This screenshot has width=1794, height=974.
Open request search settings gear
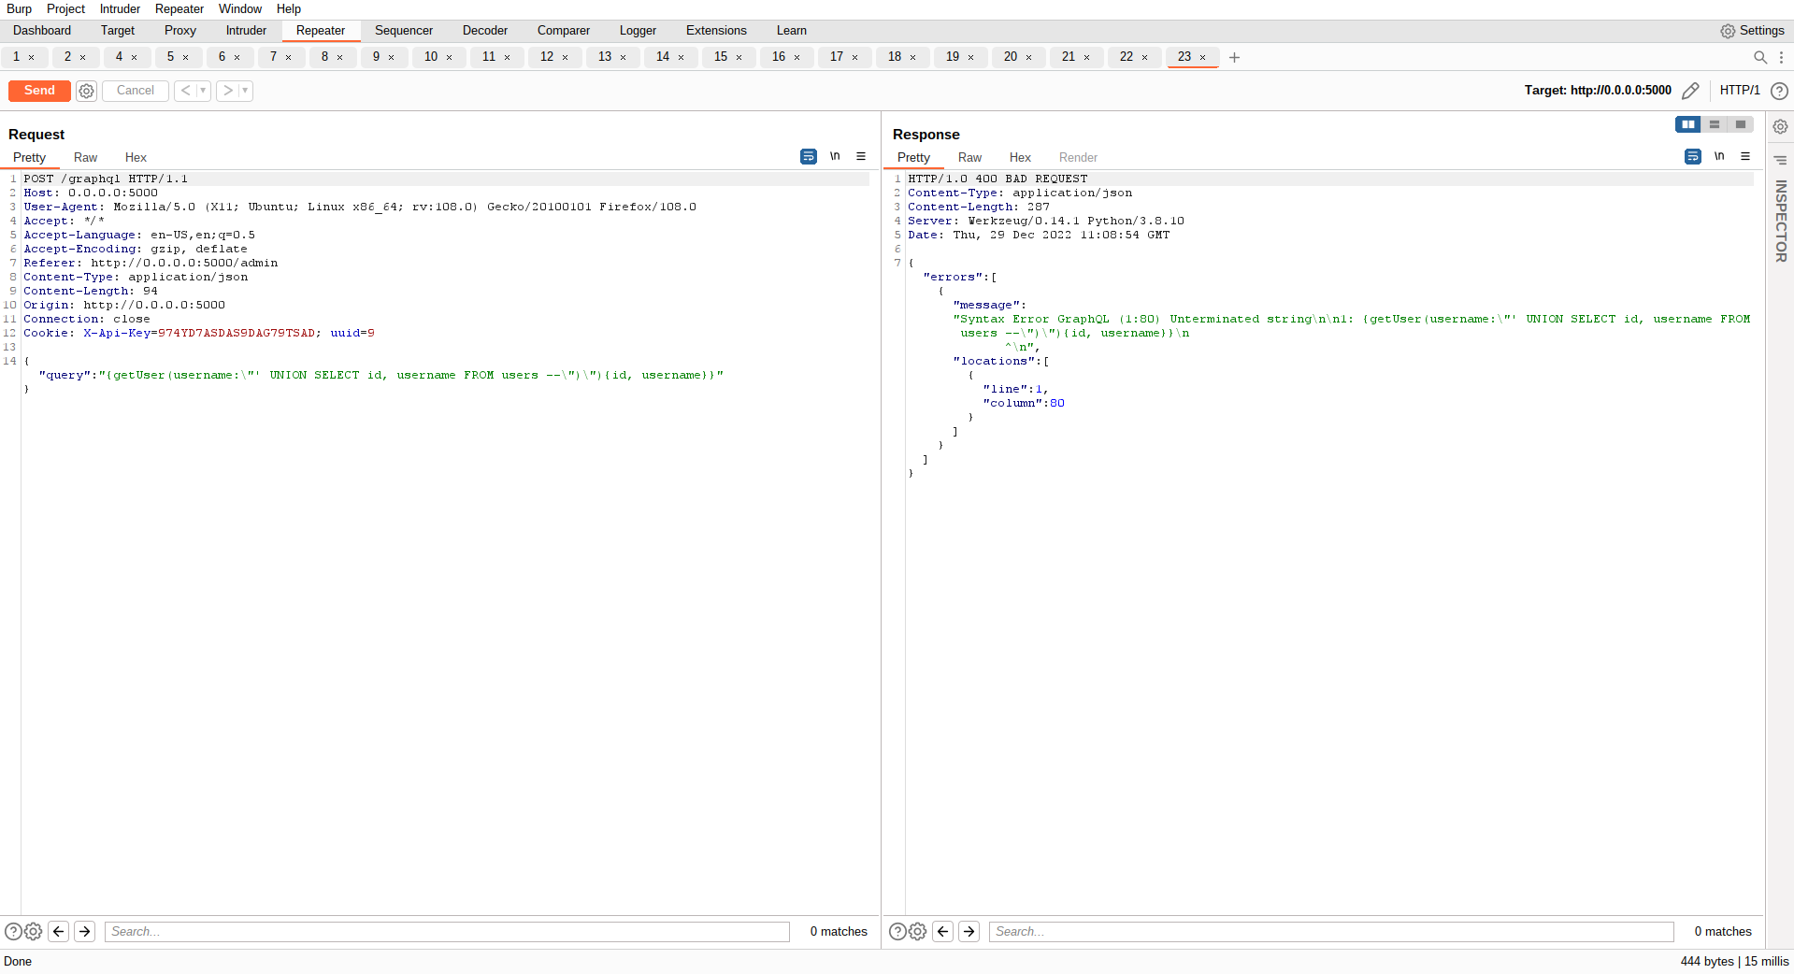click(34, 932)
